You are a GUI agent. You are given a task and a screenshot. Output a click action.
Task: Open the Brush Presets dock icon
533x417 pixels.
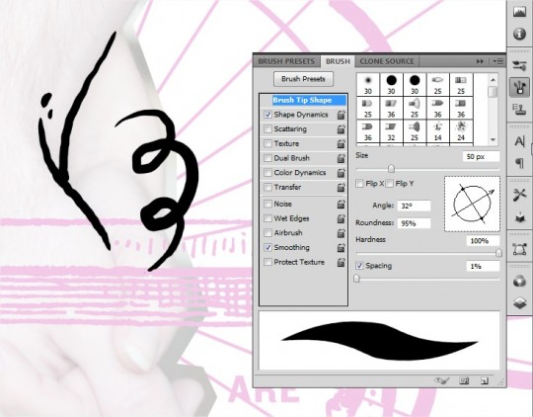[x=519, y=65]
